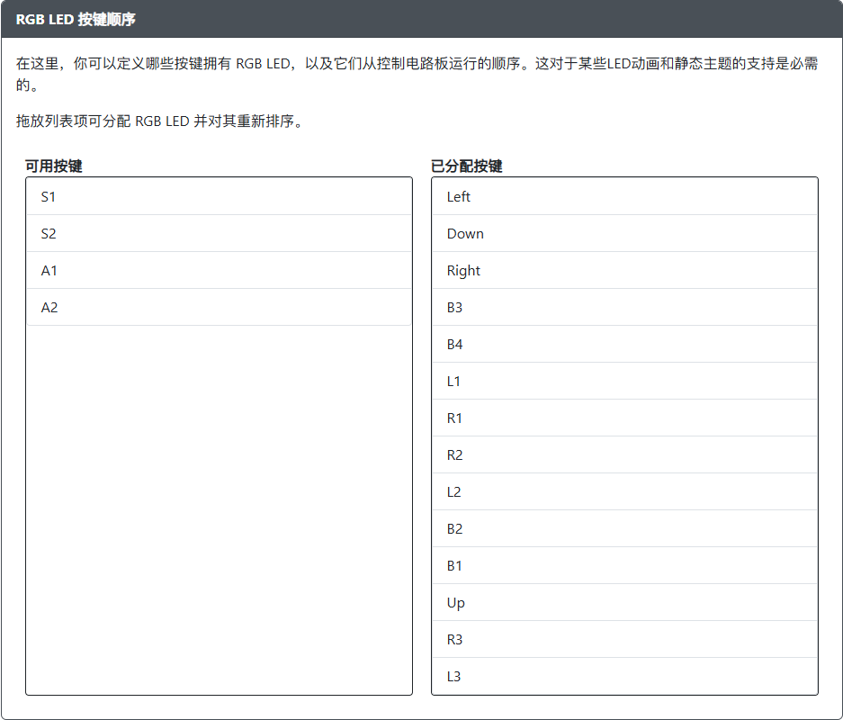Click the 可用按键 list header label
This screenshot has height=720, width=843.
point(48,165)
